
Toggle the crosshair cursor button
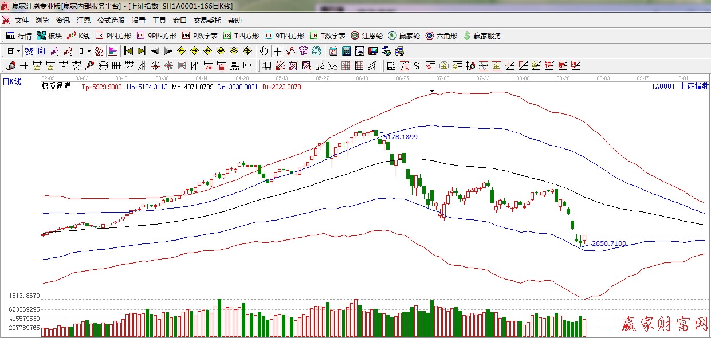click(x=277, y=51)
